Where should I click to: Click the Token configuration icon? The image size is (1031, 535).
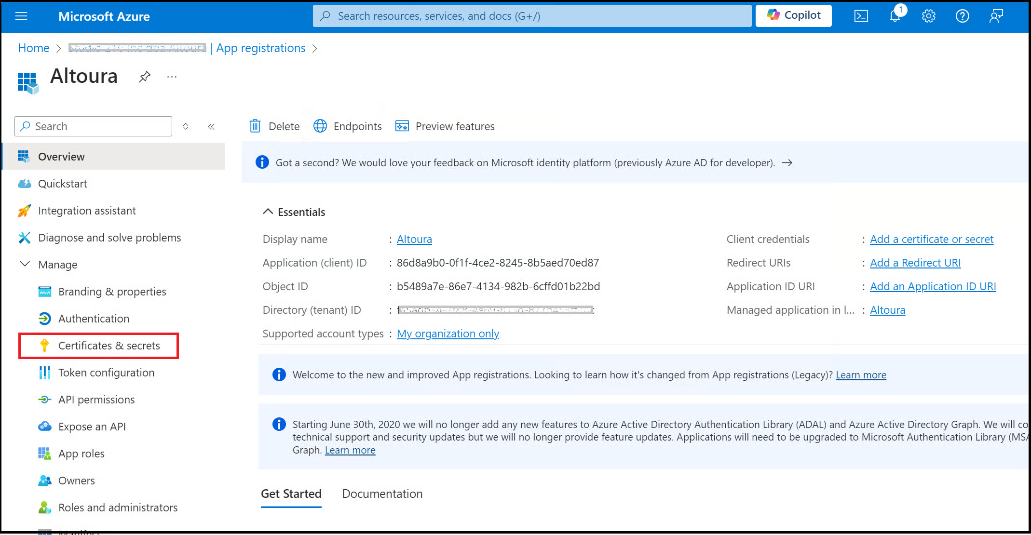(44, 373)
